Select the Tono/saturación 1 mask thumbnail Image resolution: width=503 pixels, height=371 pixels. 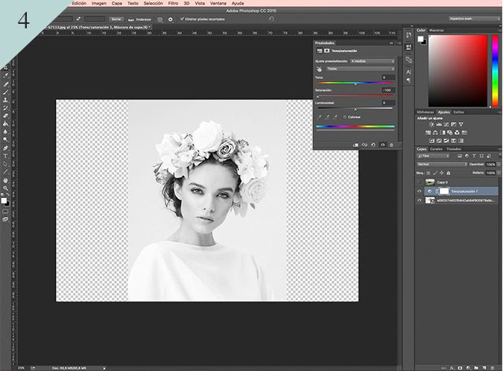pos(444,191)
